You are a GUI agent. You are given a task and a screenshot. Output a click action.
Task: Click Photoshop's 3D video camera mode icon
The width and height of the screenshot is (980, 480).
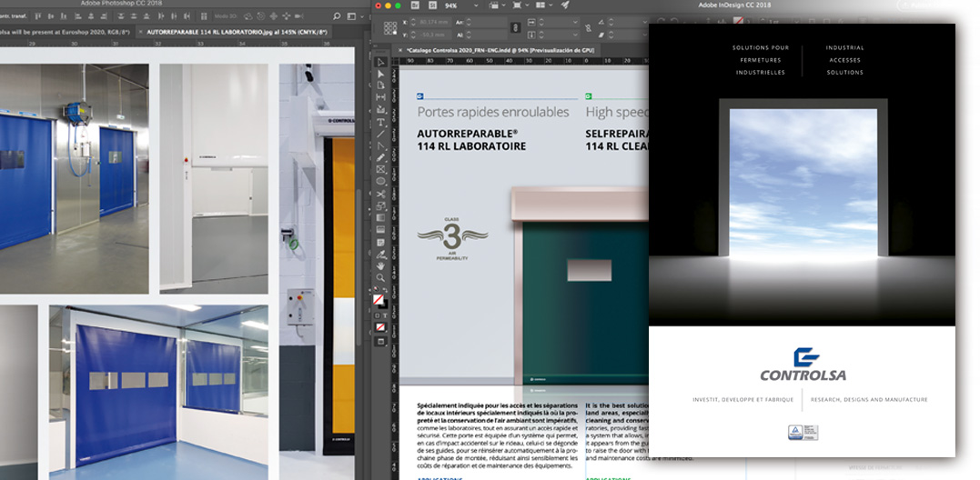pyautogui.click(x=299, y=16)
